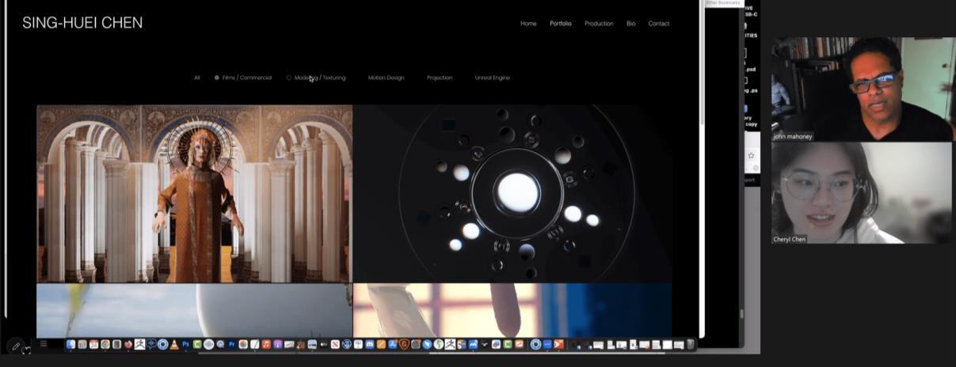This screenshot has height=367, width=956.
Task: Select the All portfolio filter
Action: tap(197, 78)
